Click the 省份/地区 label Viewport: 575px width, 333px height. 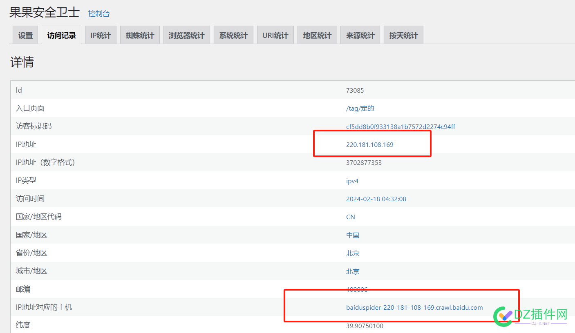click(31, 253)
